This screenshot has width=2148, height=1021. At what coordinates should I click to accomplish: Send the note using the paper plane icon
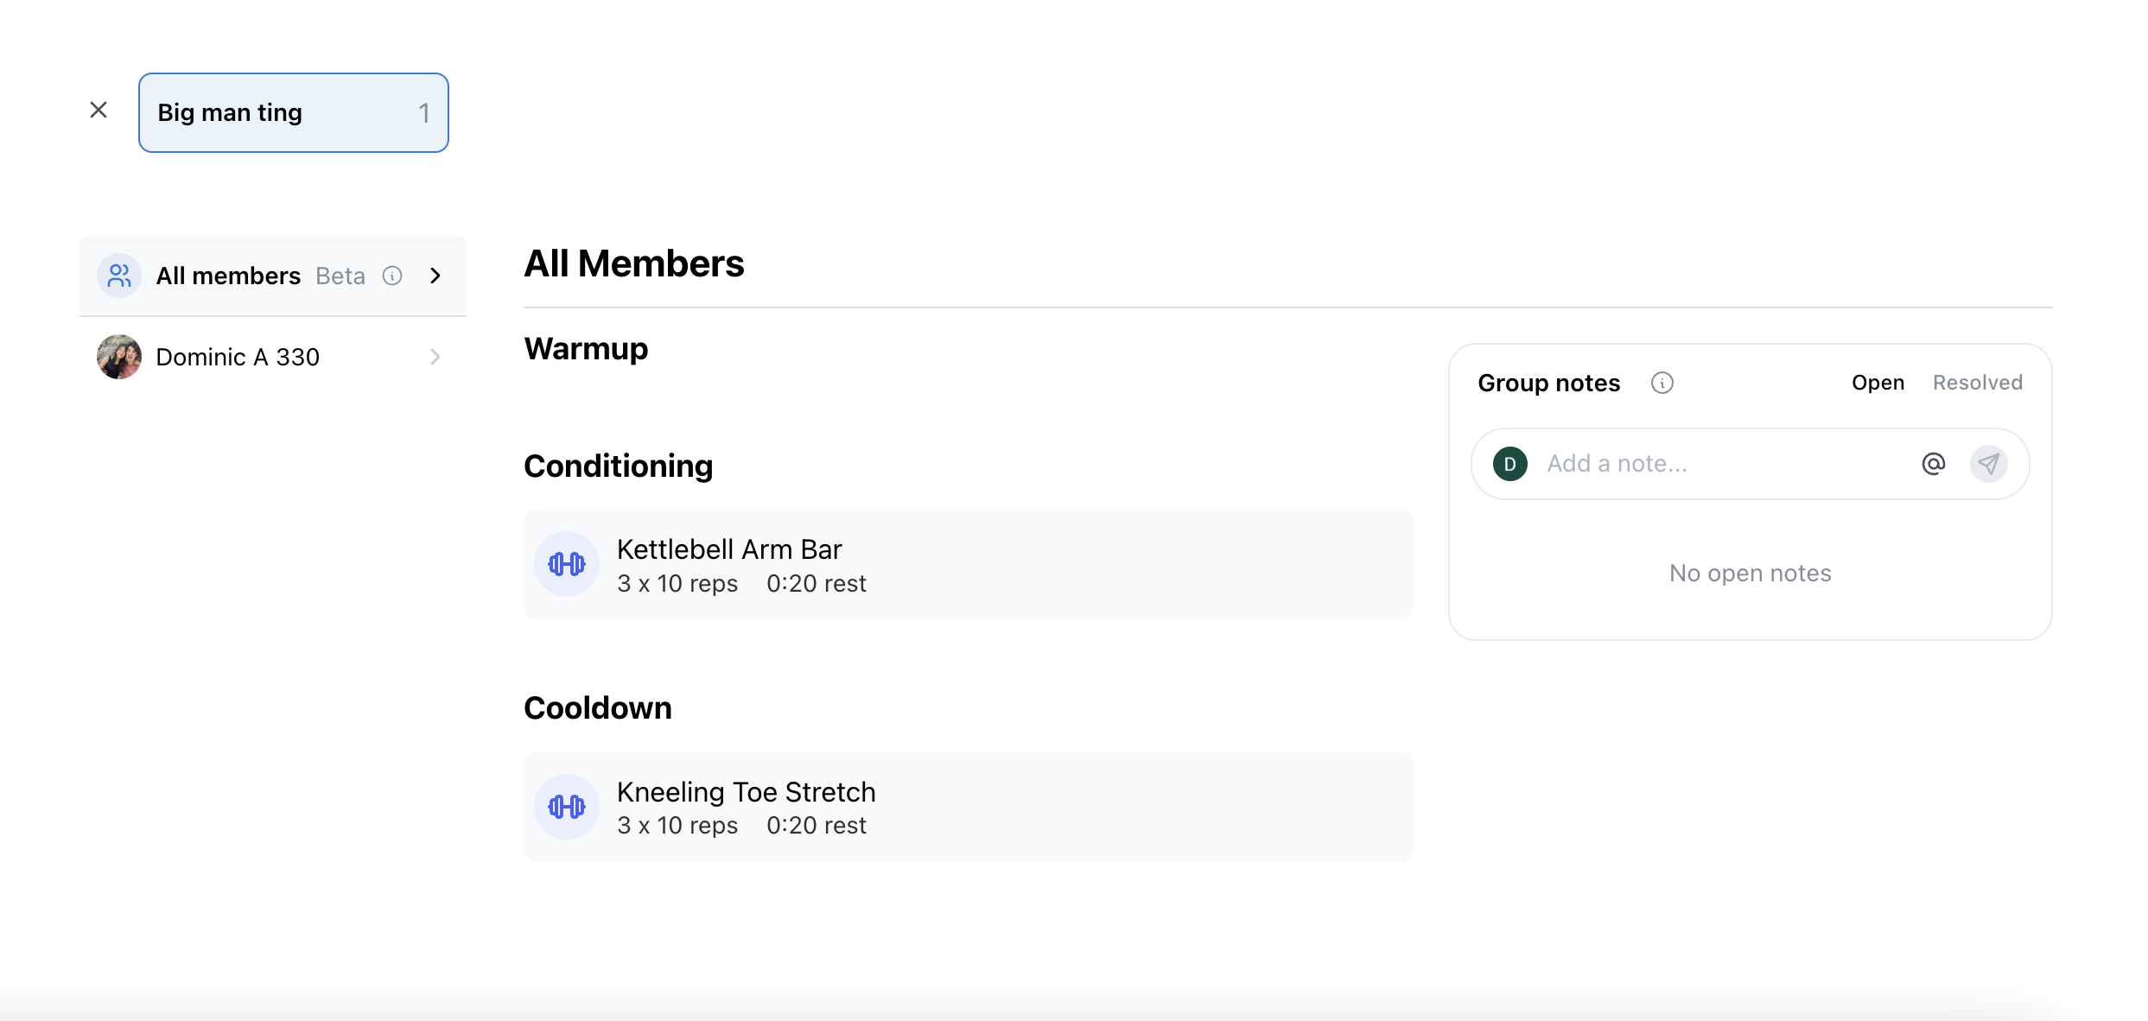coord(1990,464)
